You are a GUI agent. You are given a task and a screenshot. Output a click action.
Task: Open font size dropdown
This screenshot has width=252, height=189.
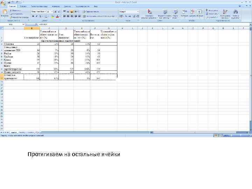[52, 12]
